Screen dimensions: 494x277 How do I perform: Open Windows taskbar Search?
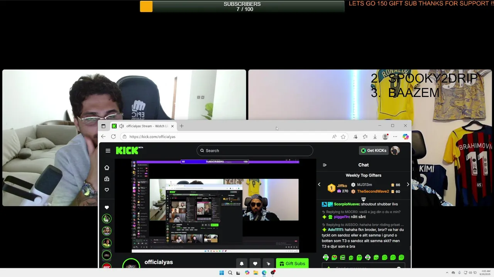pos(230,273)
